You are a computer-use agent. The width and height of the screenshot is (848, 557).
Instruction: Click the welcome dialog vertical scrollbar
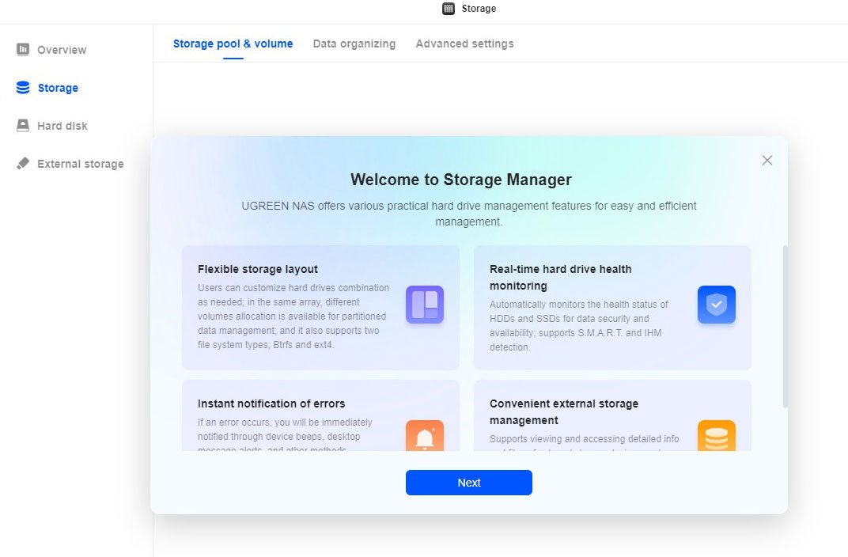pos(785,326)
